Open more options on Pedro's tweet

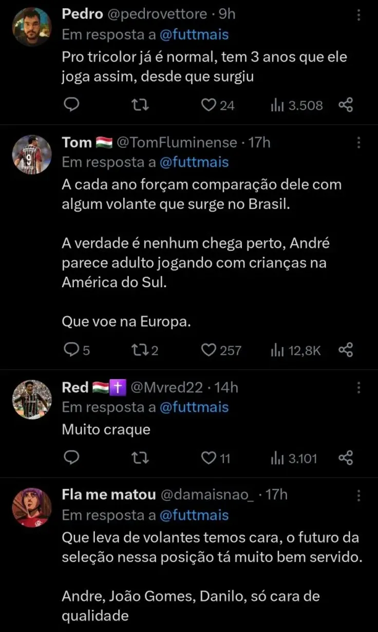358,16
